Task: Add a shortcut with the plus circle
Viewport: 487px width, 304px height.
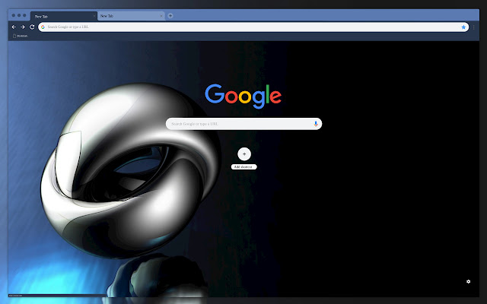Action: (244, 154)
